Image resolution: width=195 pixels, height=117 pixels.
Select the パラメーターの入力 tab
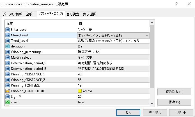51,14
